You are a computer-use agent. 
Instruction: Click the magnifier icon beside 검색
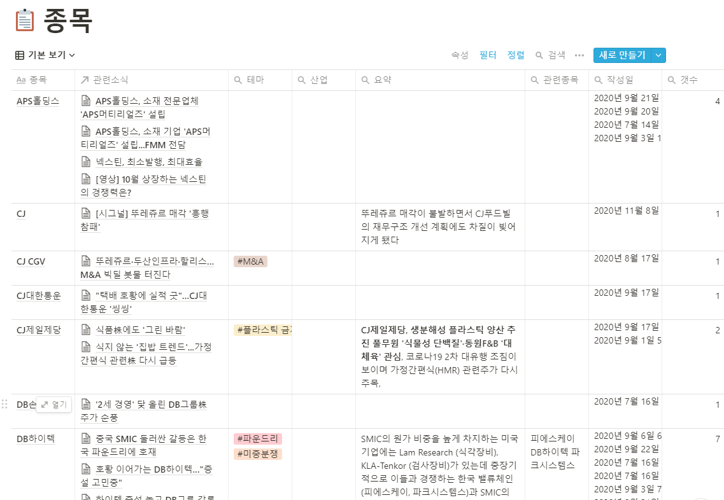(539, 55)
